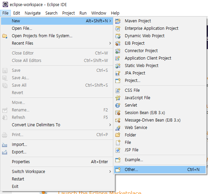Select Session Bean (EJB 3.x)

pos(160,113)
